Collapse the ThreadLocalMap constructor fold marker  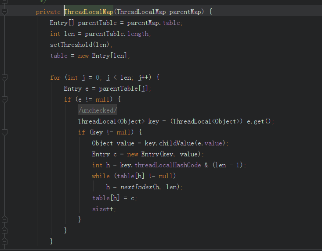(x=4, y=12)
